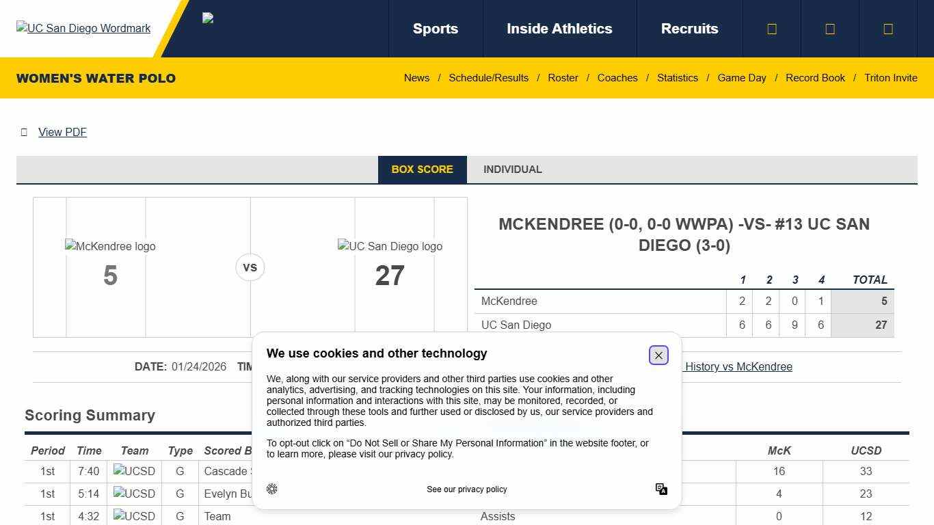Click the translate icon in cookie banner
The width and height of the screenshot is (934, 525).
point(661,489)
